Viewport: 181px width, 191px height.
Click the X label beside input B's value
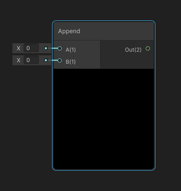(18, 60)
